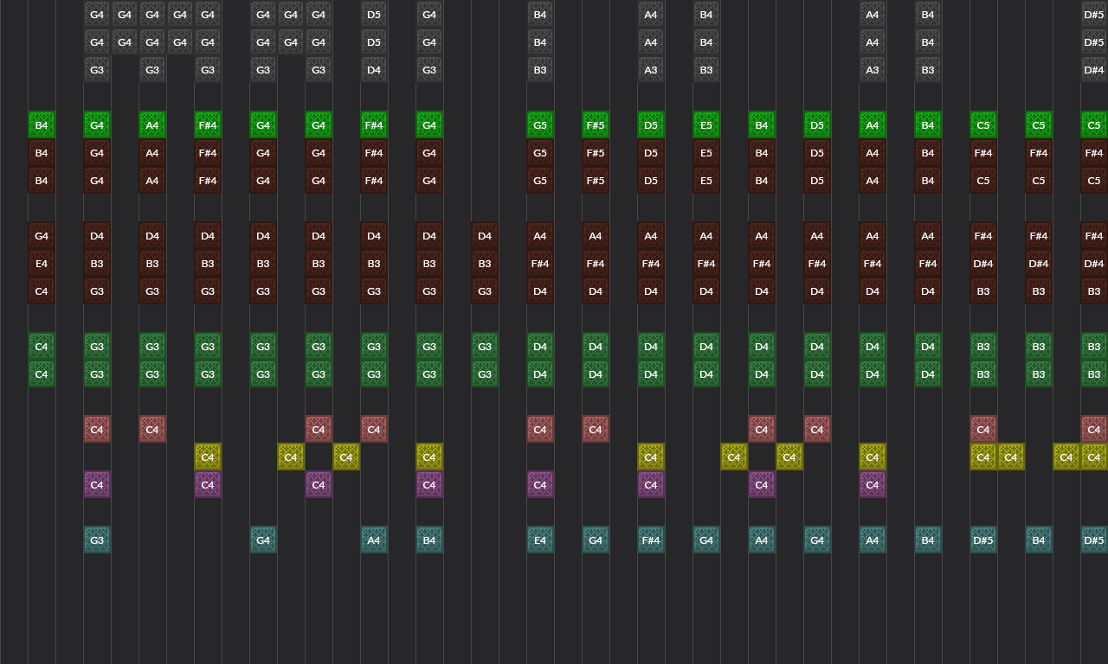Select the teal E4 note block
The height and width of the screenshot is (664, 1108).
539,539
